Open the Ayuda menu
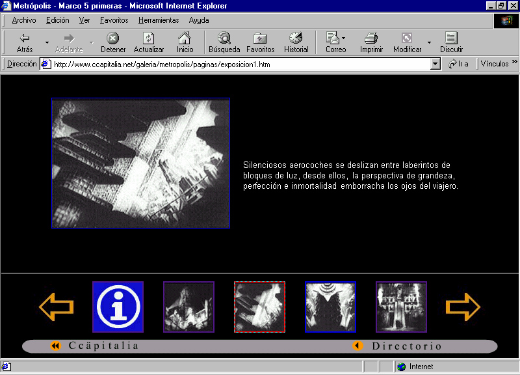 [199, 20]
